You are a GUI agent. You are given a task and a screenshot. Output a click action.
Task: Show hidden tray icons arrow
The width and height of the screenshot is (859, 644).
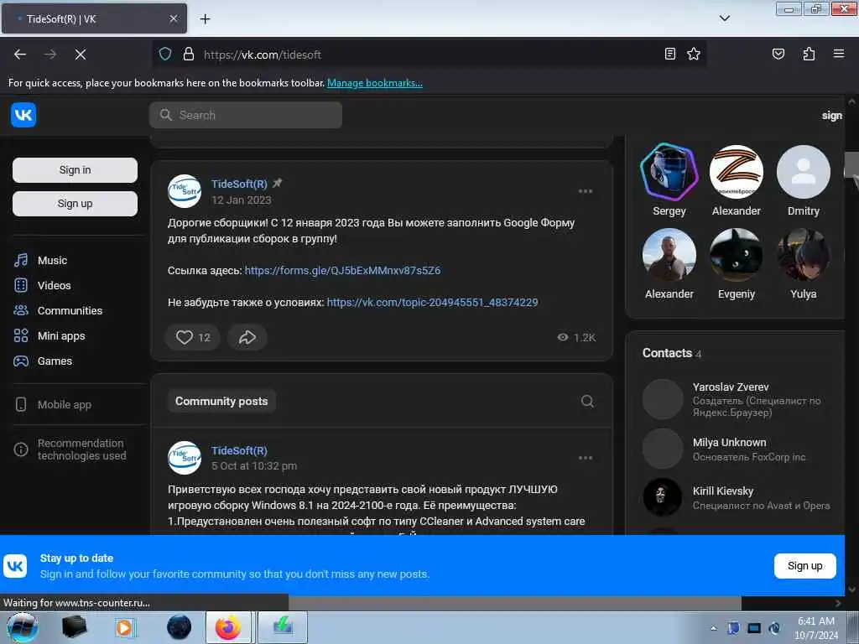pyautogui.click(x=713, y=628)
